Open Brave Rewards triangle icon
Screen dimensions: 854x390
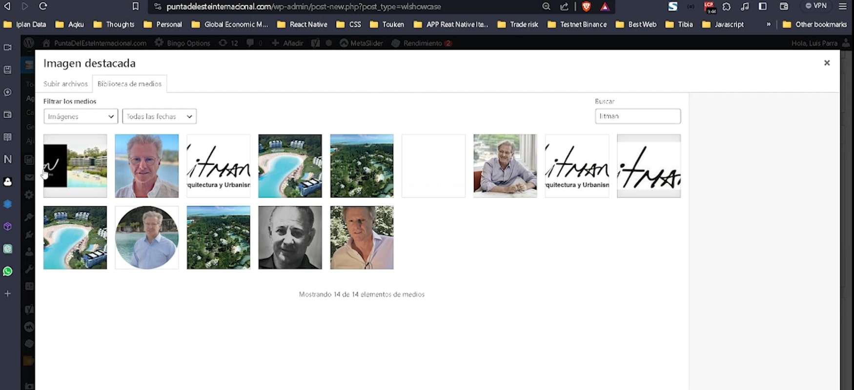[x=605, y=6]
